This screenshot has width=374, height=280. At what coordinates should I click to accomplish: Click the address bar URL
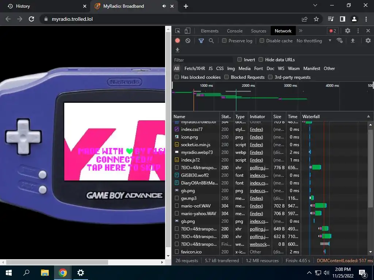72,19
